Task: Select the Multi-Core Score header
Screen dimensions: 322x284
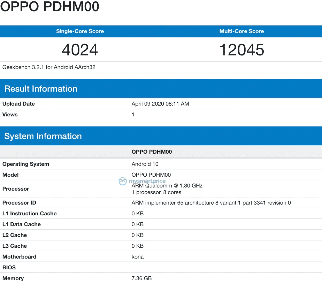Action: (x=242, y=31)
